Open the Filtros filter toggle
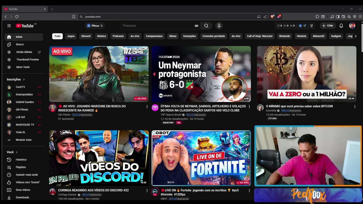 pos(95,26)
